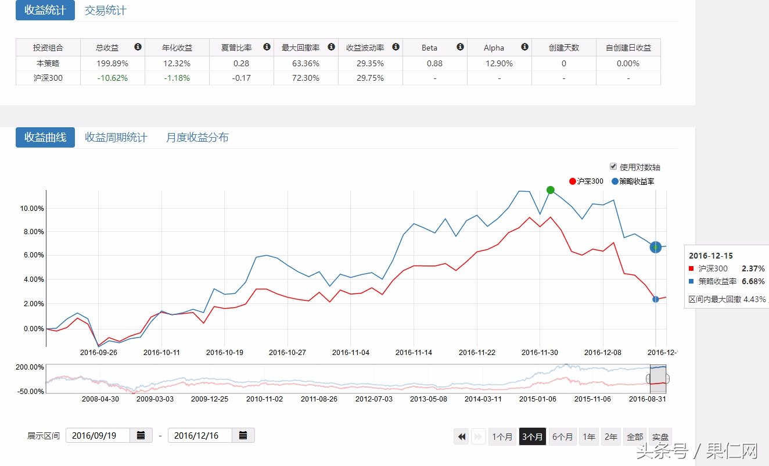This screenshot has width=769, height=466.
Task: Open the end date calendar icon
Action: [243, 435]
